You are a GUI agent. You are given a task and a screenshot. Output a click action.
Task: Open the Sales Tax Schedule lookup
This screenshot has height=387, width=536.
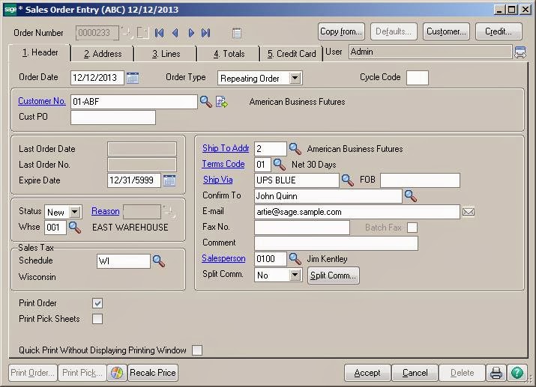tap(159, 261)
